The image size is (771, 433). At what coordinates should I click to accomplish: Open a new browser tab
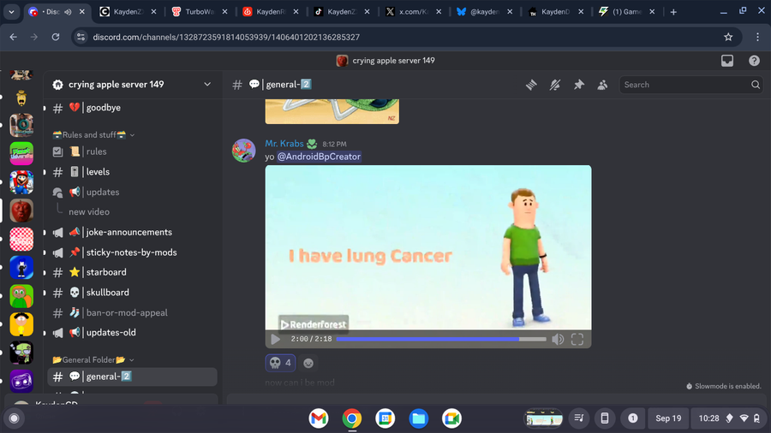point(673,12)
